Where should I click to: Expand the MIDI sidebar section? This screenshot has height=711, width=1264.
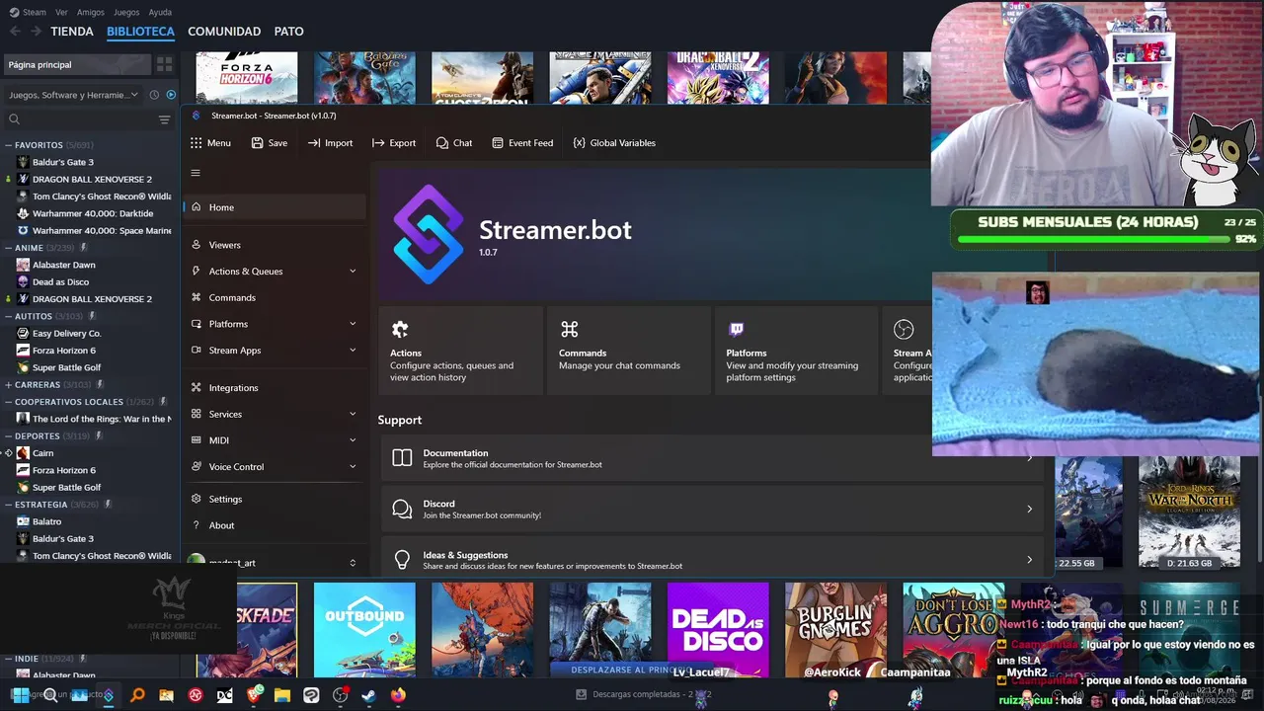point(353,440)
